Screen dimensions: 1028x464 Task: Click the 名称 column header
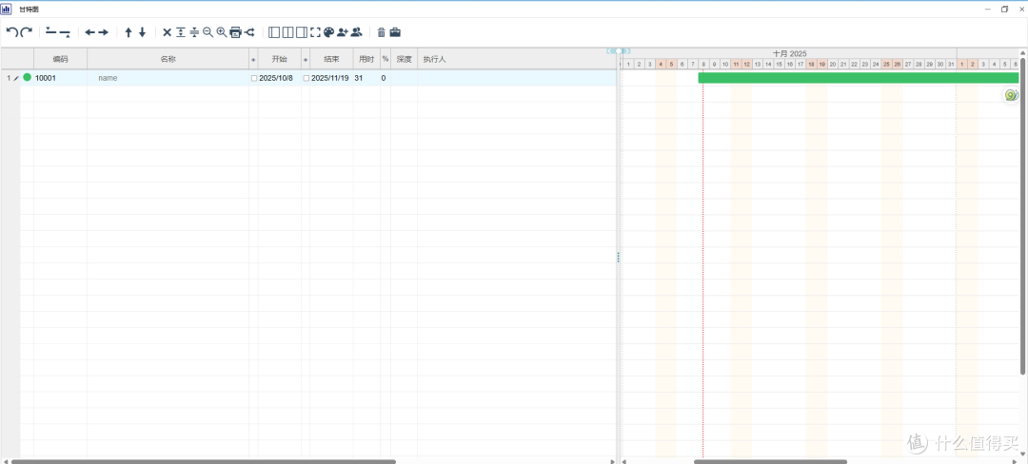click(168, 59)
